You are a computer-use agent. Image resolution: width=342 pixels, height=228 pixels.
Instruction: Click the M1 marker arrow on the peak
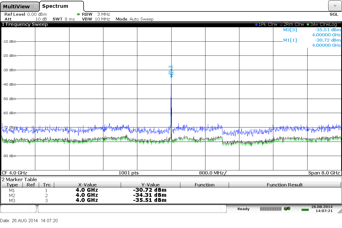(x=171, y=70)
